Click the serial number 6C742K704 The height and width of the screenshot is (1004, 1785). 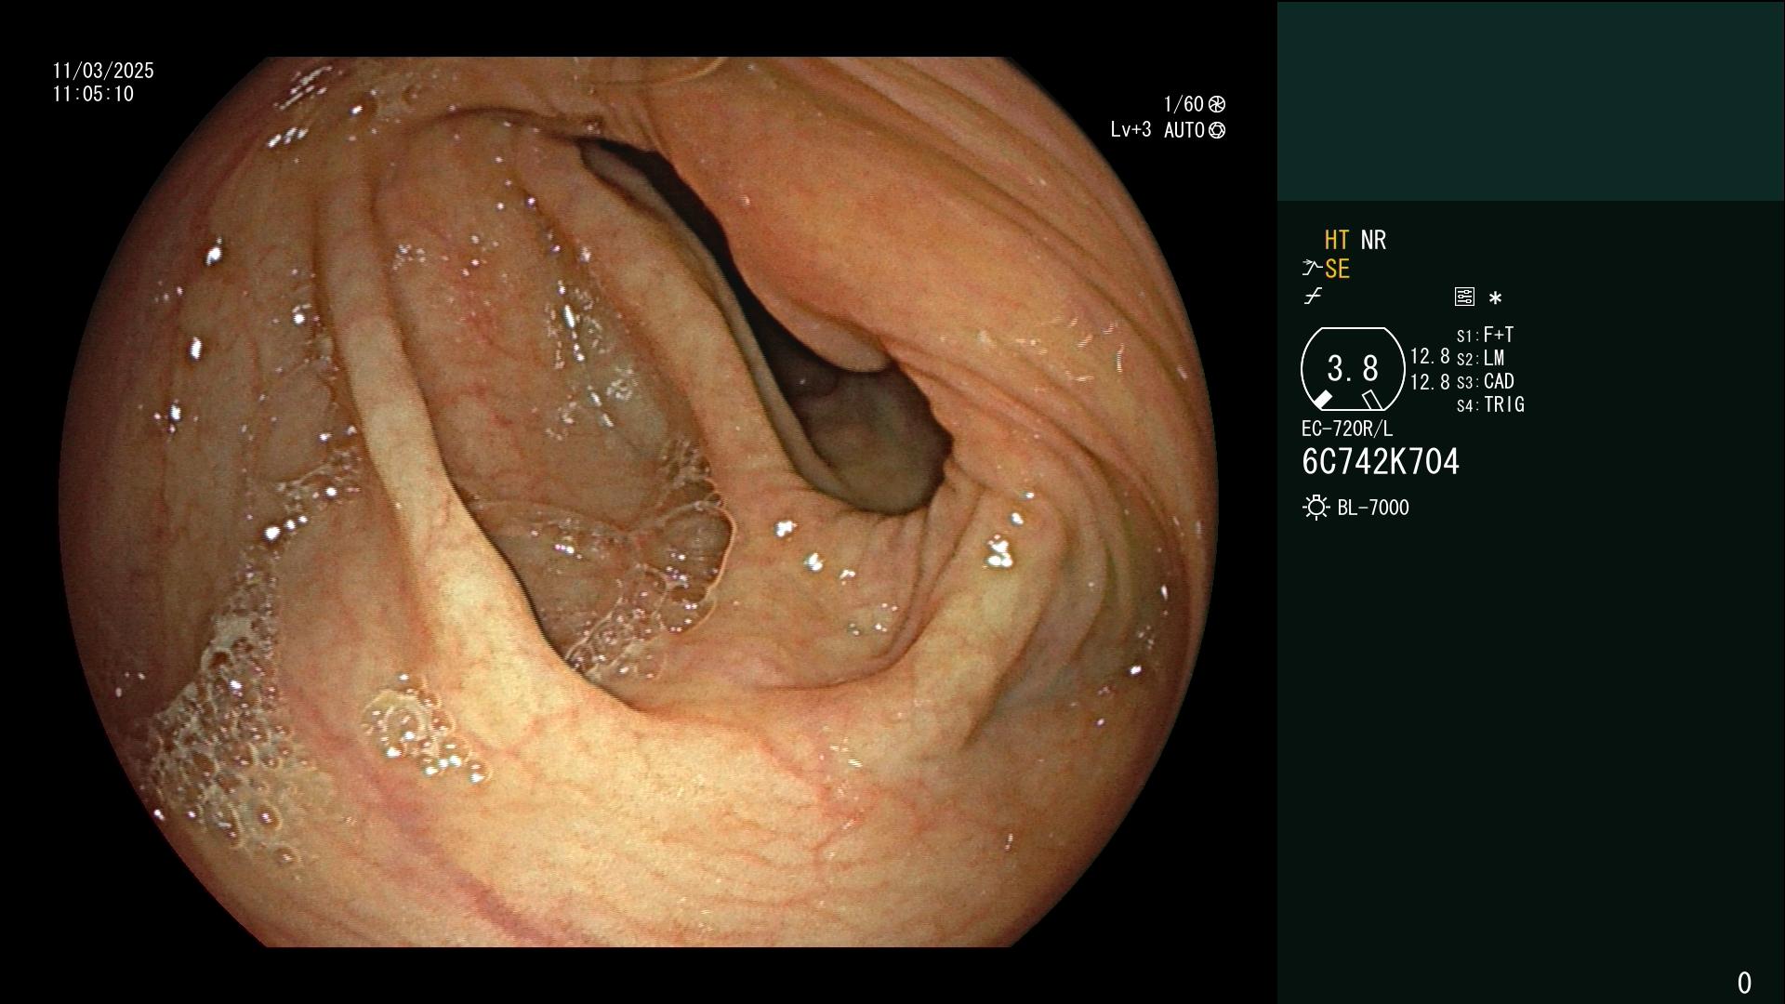(x=1381, y=461)
